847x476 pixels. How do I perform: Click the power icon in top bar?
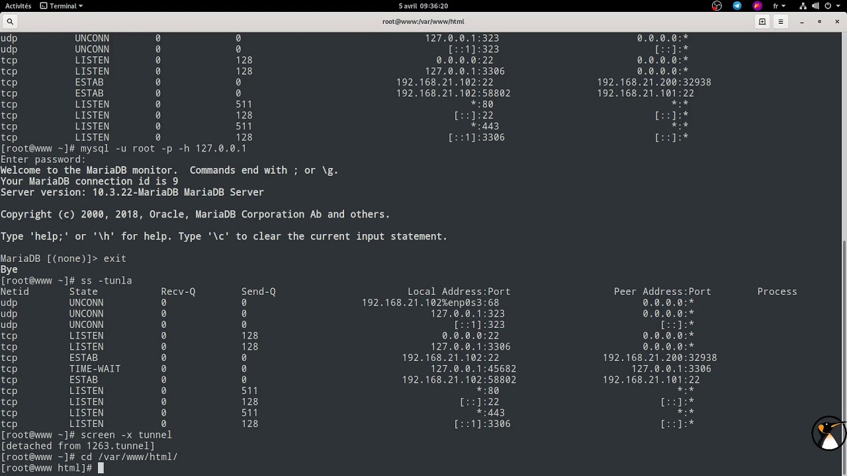(828, 6)
